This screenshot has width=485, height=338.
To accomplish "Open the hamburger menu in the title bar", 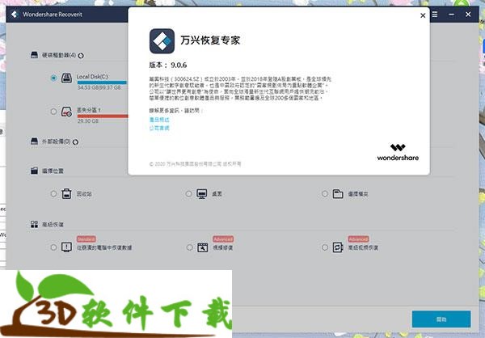I will [x=435, y=15].
